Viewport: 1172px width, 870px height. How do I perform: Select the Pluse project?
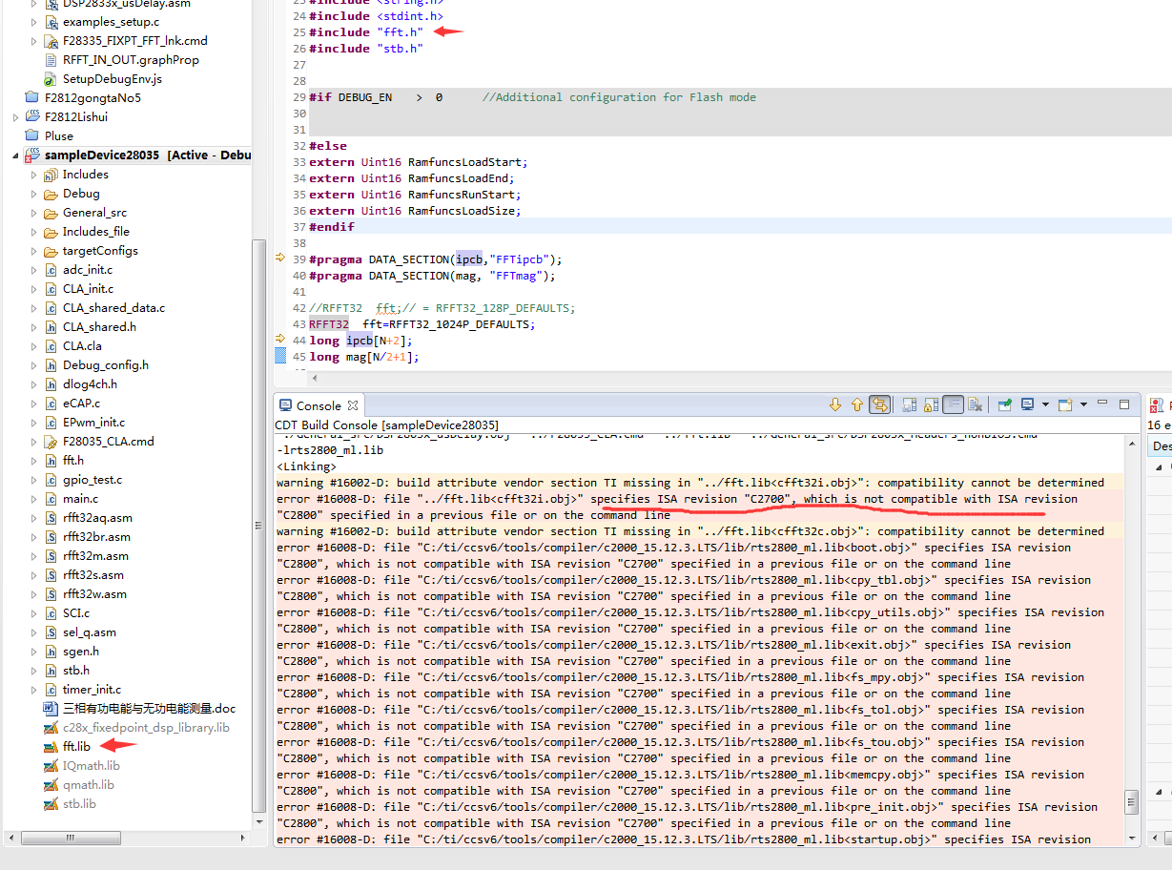click(58, 135)
